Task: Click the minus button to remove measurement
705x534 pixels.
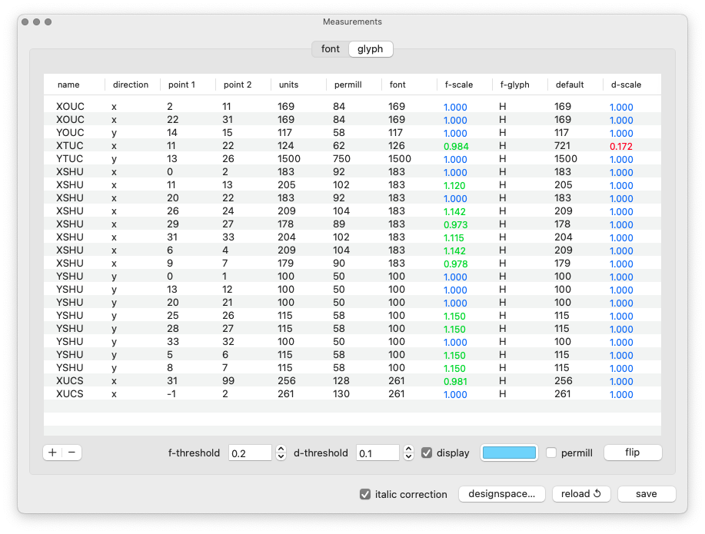Action: (x=71, y=453)
